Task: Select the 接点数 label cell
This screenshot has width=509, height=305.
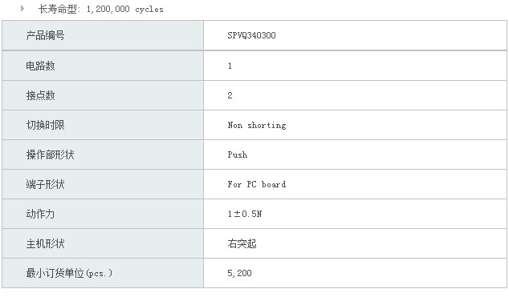Action: pyautogui.click(x=103, y=95)
